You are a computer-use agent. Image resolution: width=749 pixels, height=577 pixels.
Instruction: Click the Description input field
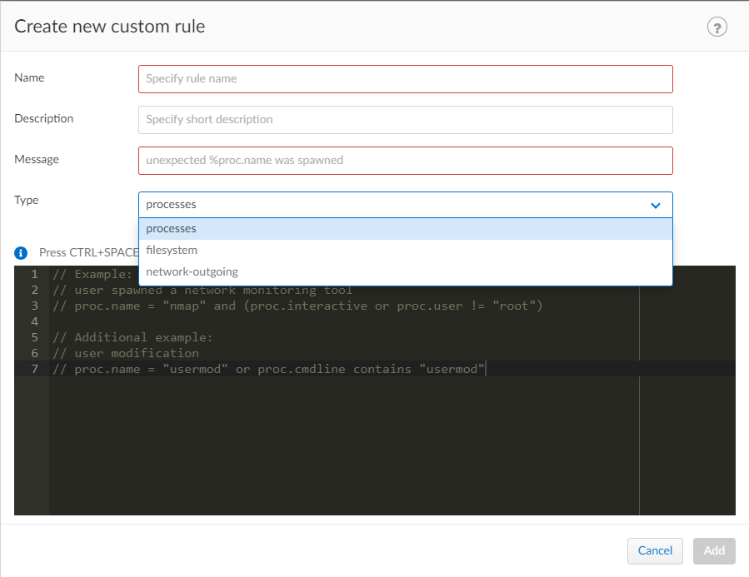click(x=406, y=120)
